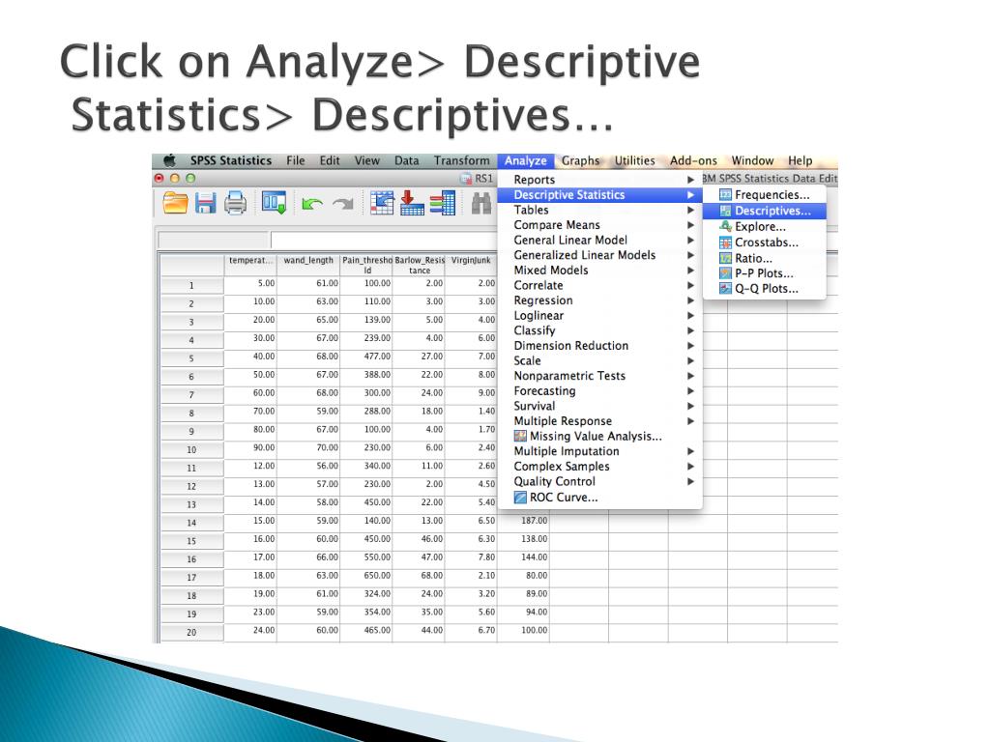Open the Data menu

tap(407, 160)
